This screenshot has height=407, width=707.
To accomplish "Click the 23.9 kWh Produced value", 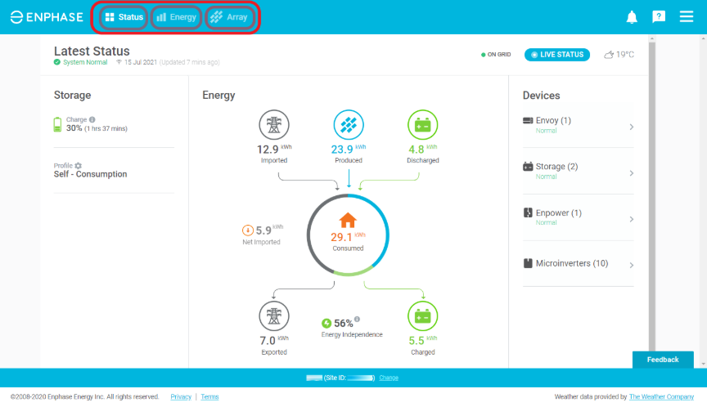I will pyautogui.click(x=348, y=149).
